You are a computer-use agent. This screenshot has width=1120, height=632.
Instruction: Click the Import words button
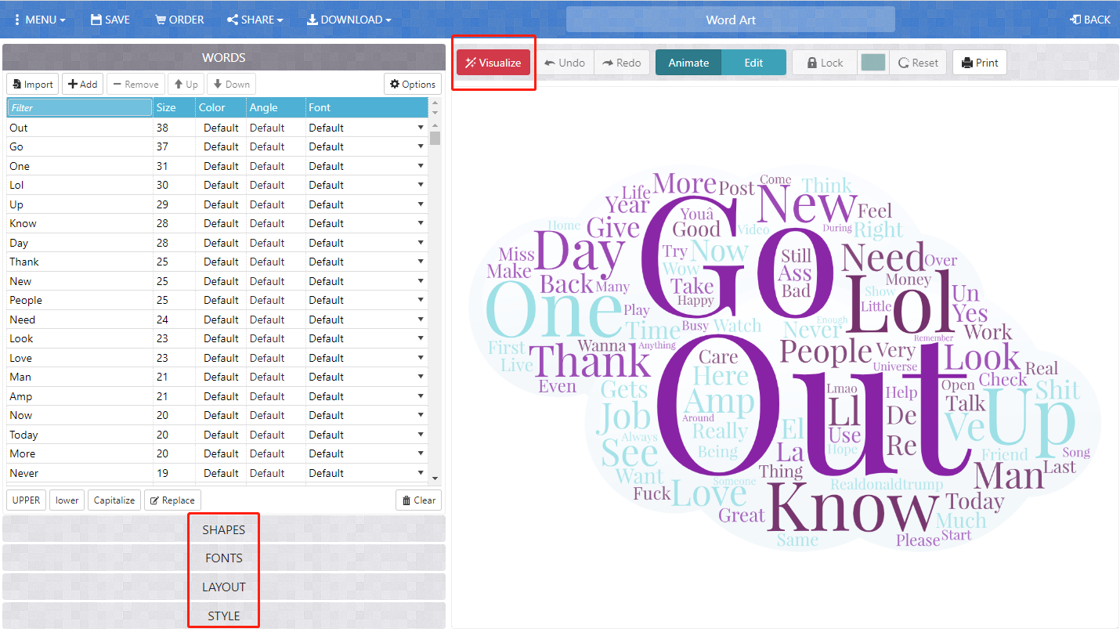pos(33,85)
